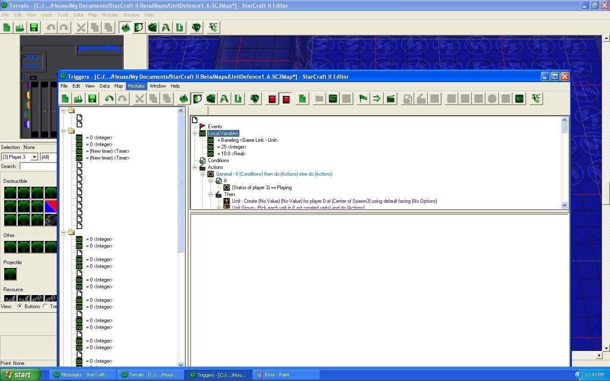Switch to Error - Paint taskbar window

[286, 375]
